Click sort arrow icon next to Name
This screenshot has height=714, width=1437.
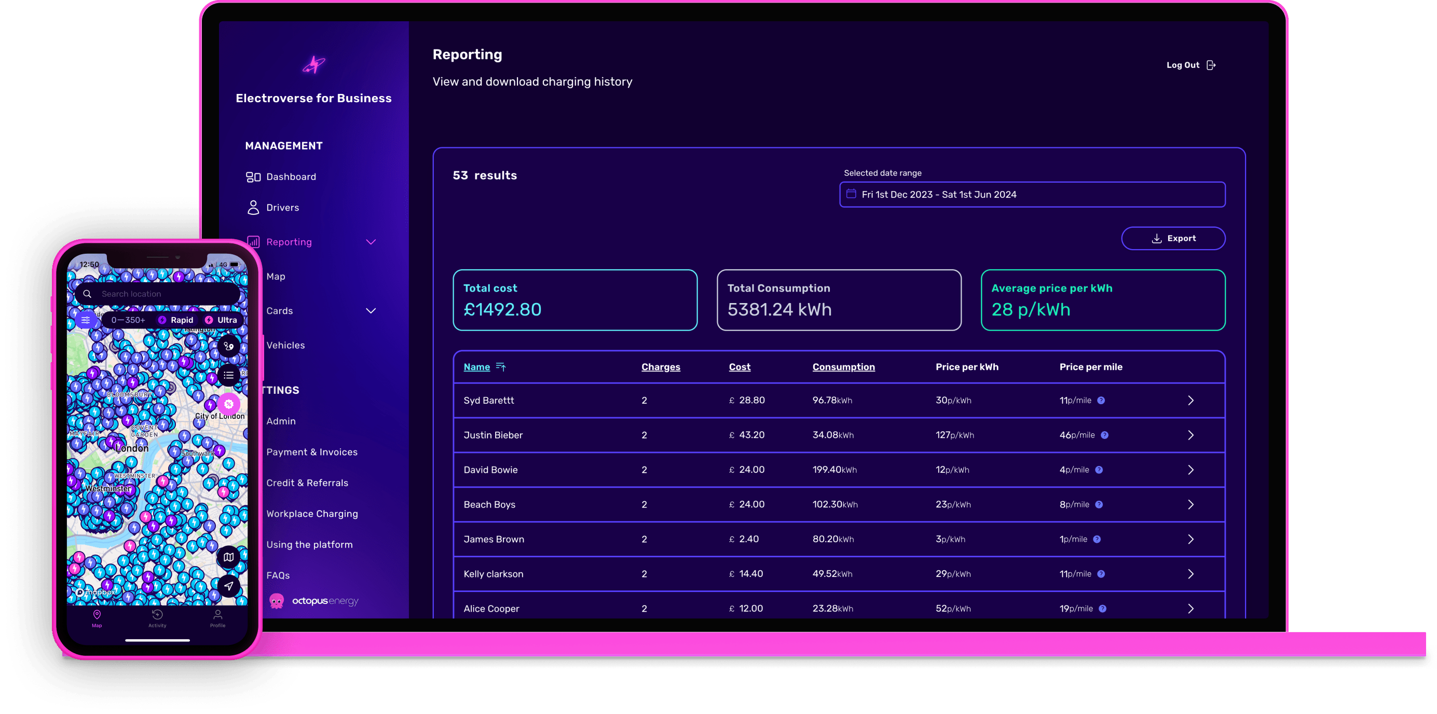500,367
